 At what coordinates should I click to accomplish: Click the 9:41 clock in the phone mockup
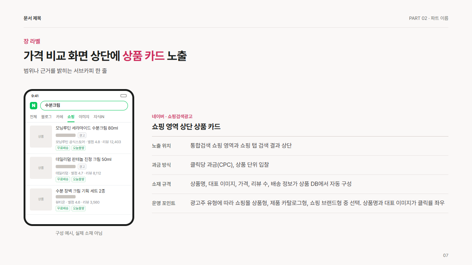(35, 96)
